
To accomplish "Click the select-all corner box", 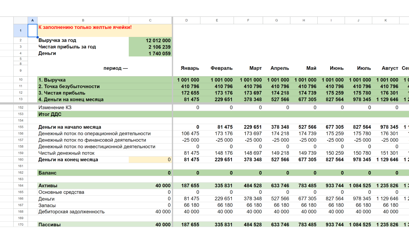I will (x=20, y=20).
